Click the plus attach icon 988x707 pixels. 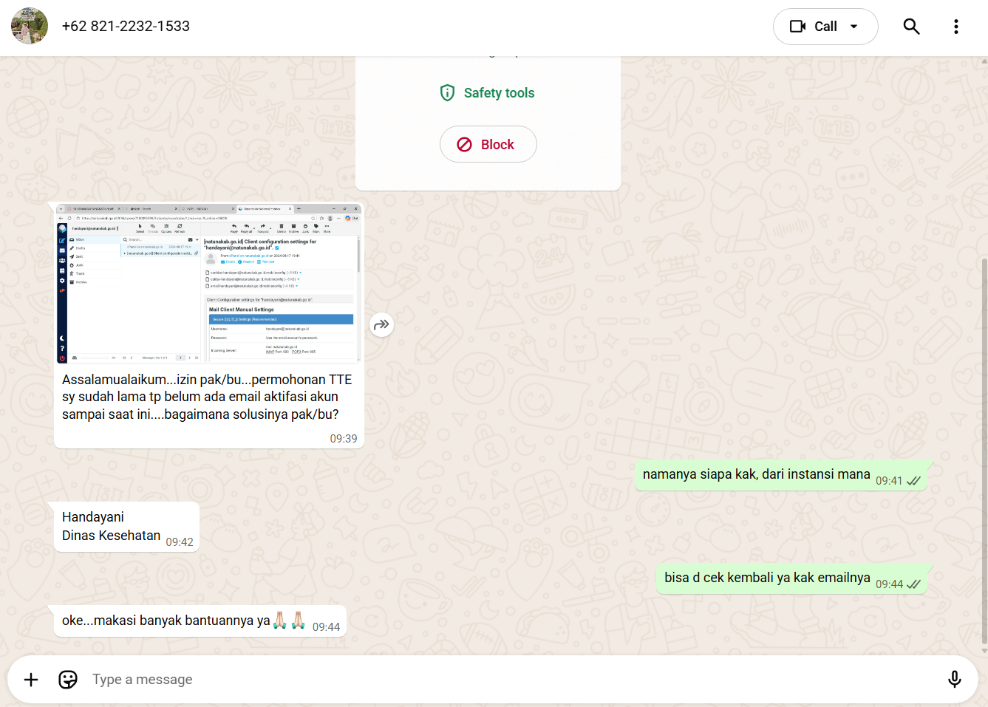31,680
